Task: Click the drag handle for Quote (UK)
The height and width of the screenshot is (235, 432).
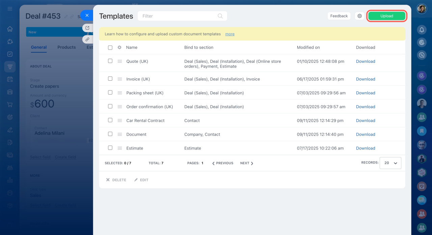Action: click(119, 61)
